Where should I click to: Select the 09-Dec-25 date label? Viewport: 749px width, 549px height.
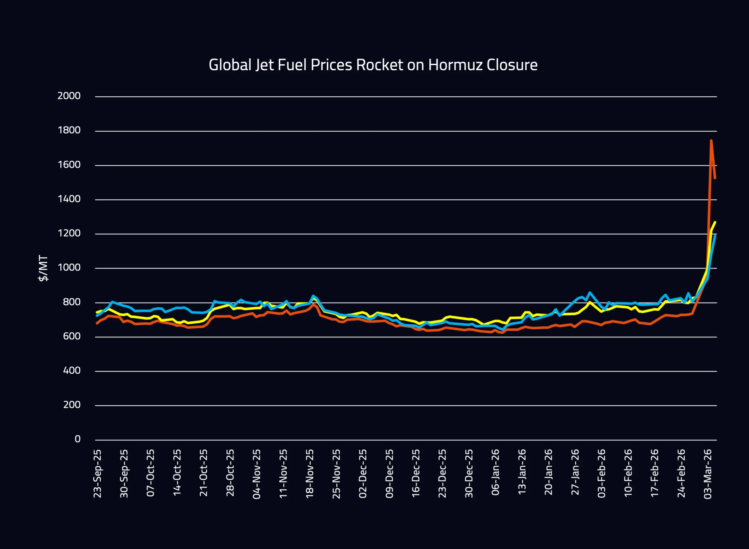389,474
